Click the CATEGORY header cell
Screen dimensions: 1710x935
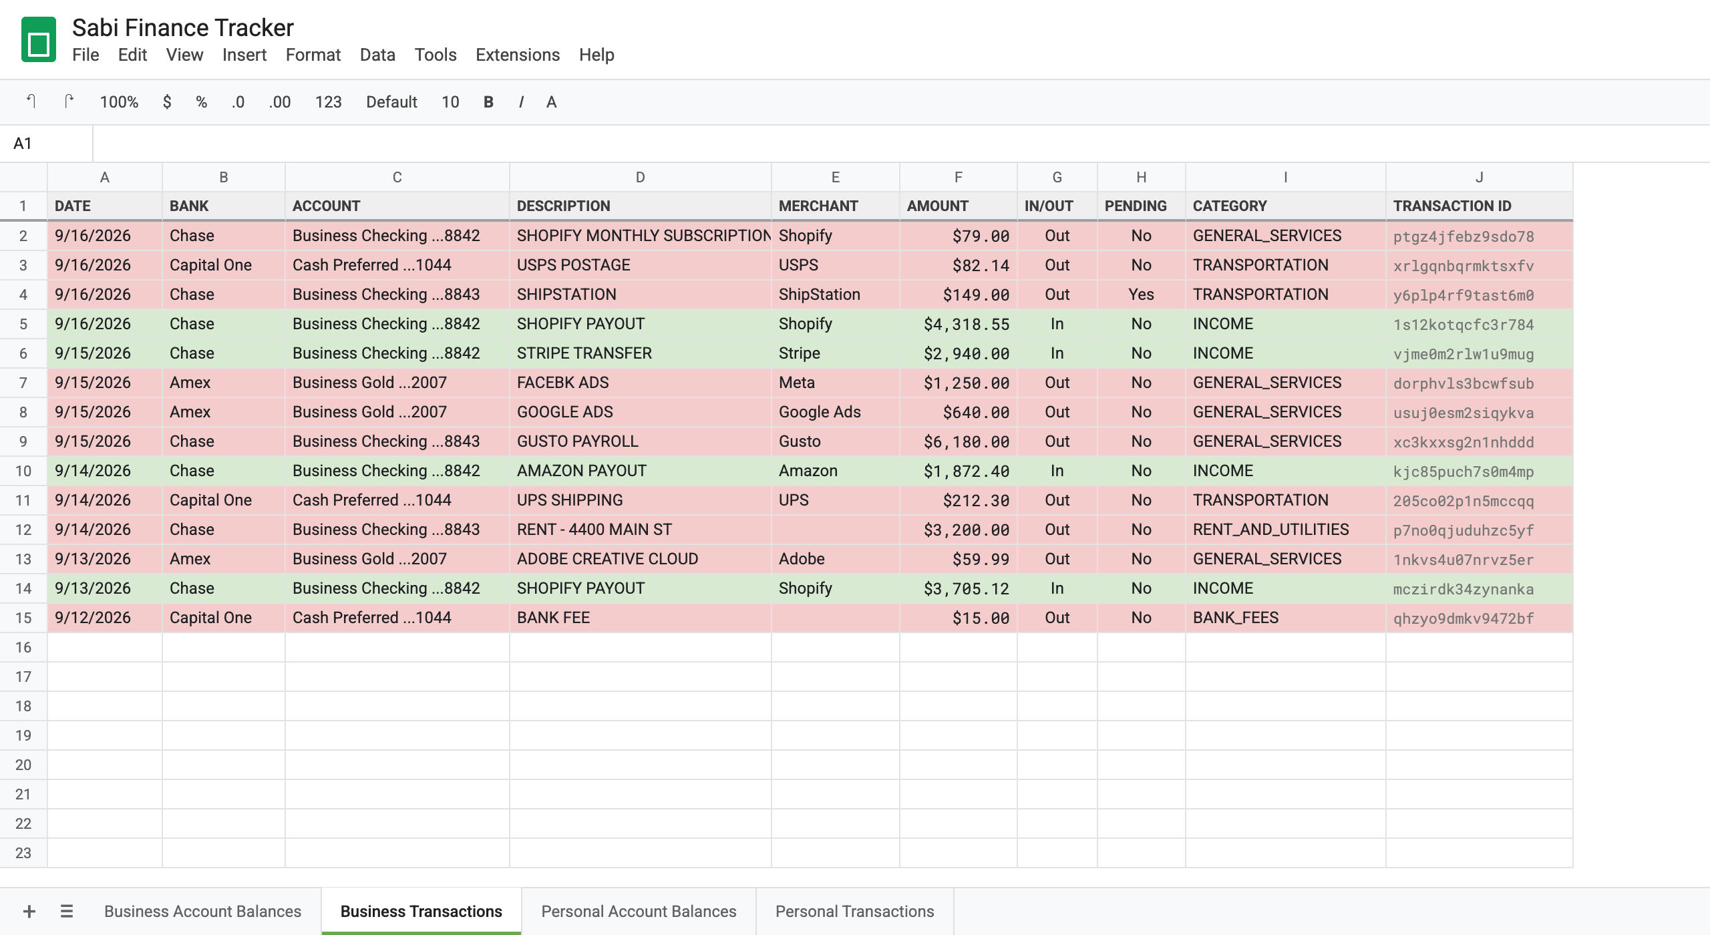[x=1286, y=206]
